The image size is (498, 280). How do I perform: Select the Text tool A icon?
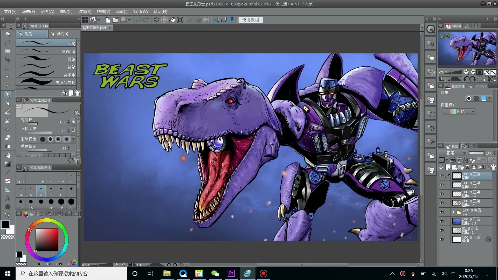tap(8, 198)
